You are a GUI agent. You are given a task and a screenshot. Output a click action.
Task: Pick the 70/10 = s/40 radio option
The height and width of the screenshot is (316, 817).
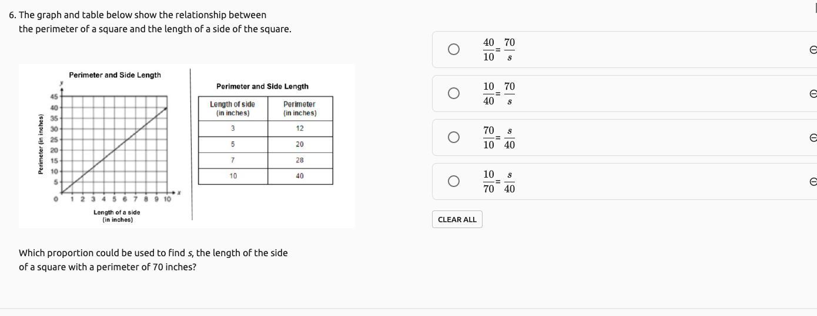[x=453, y=137]
